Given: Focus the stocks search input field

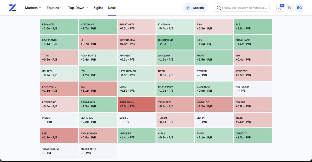Looking at the screenshot, I should click(x=242, y=8).
